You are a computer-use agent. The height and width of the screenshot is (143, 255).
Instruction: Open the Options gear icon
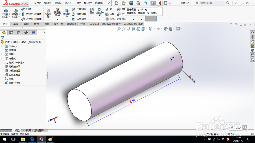point(170,3)
